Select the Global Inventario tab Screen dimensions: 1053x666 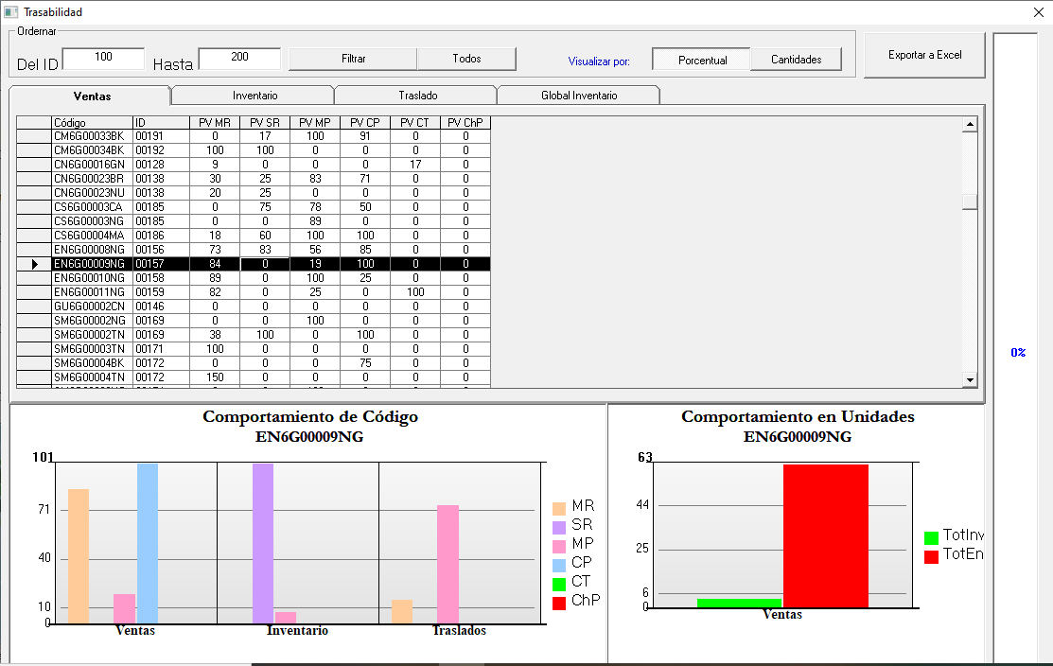[x=579, y=96]
